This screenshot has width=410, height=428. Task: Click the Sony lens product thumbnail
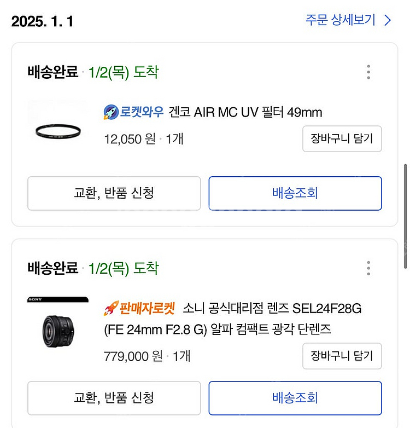[57, 326]
